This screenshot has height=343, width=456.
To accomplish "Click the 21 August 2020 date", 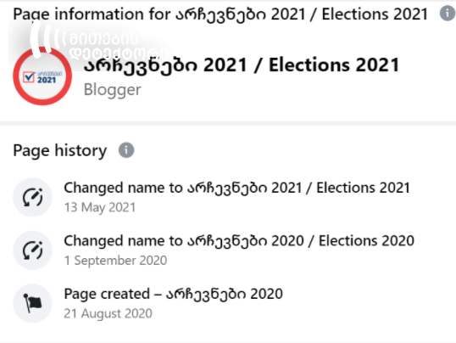I will (108, 313).
